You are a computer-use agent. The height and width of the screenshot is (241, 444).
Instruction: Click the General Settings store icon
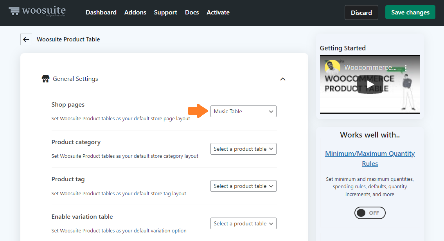tap(45, 79)
